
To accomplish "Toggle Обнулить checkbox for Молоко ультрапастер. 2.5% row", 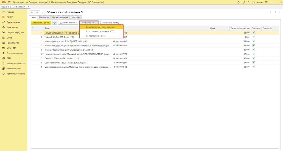I will (x=253, y=41).
